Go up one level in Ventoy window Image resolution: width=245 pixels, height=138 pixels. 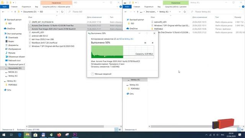point(138,12)
